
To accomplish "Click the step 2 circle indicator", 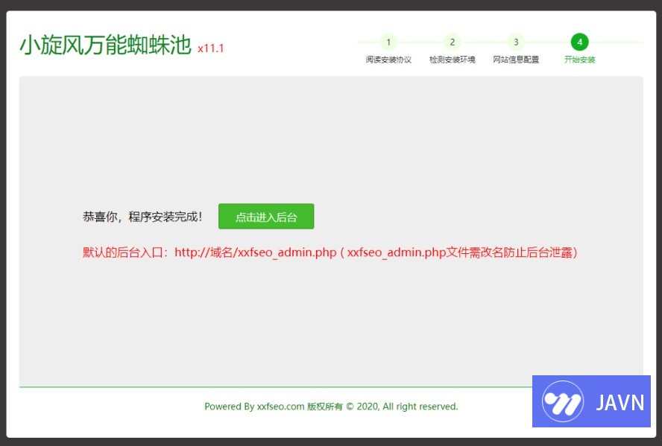I will (x=452, y=42).
